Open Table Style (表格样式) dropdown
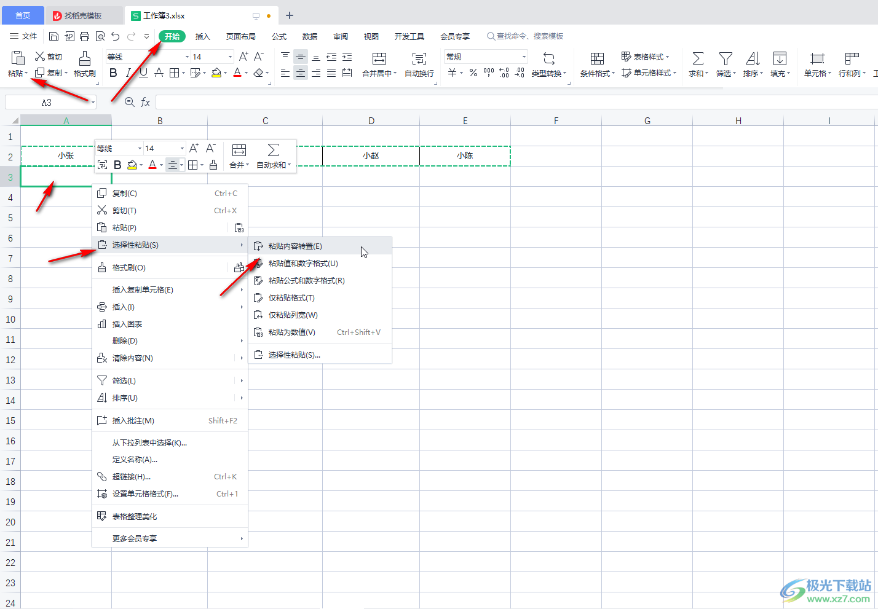 coord(645,57)
